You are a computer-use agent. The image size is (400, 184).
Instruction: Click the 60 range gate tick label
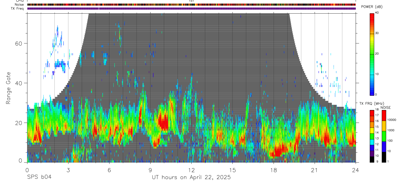pyautogui.click(x=19, y=43)
